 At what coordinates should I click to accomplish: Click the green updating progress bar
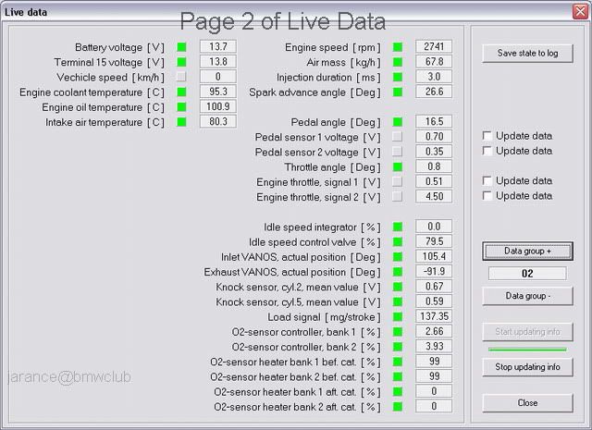[527, 350]
